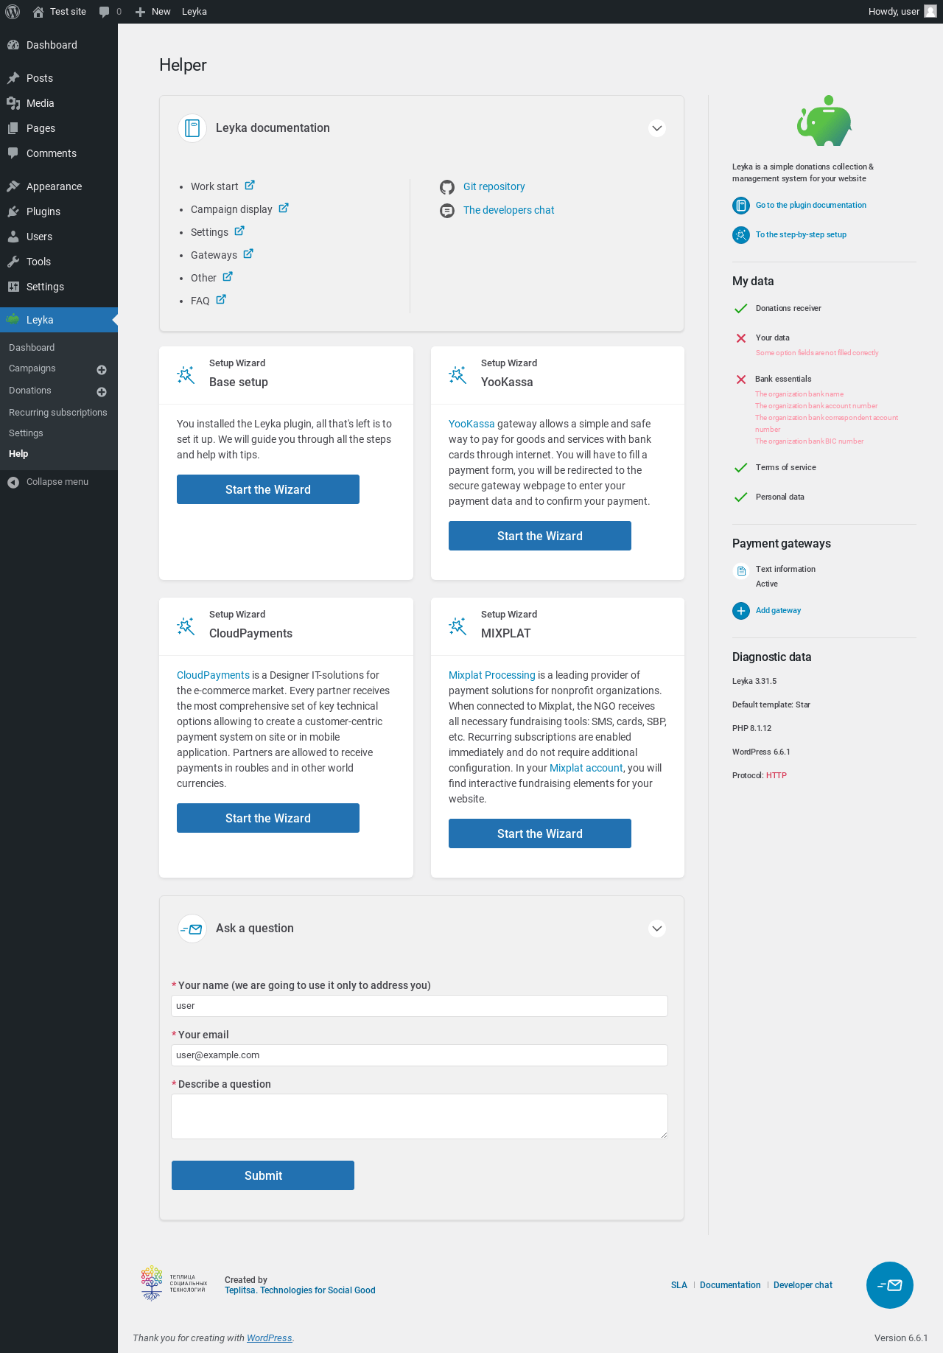Open the WordPress link in footer

pos(270,1338)
